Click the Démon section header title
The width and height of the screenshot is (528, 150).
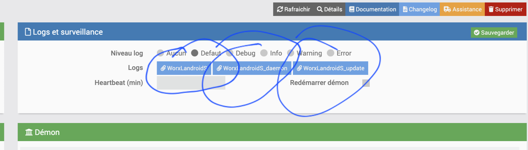coord(47,132)
